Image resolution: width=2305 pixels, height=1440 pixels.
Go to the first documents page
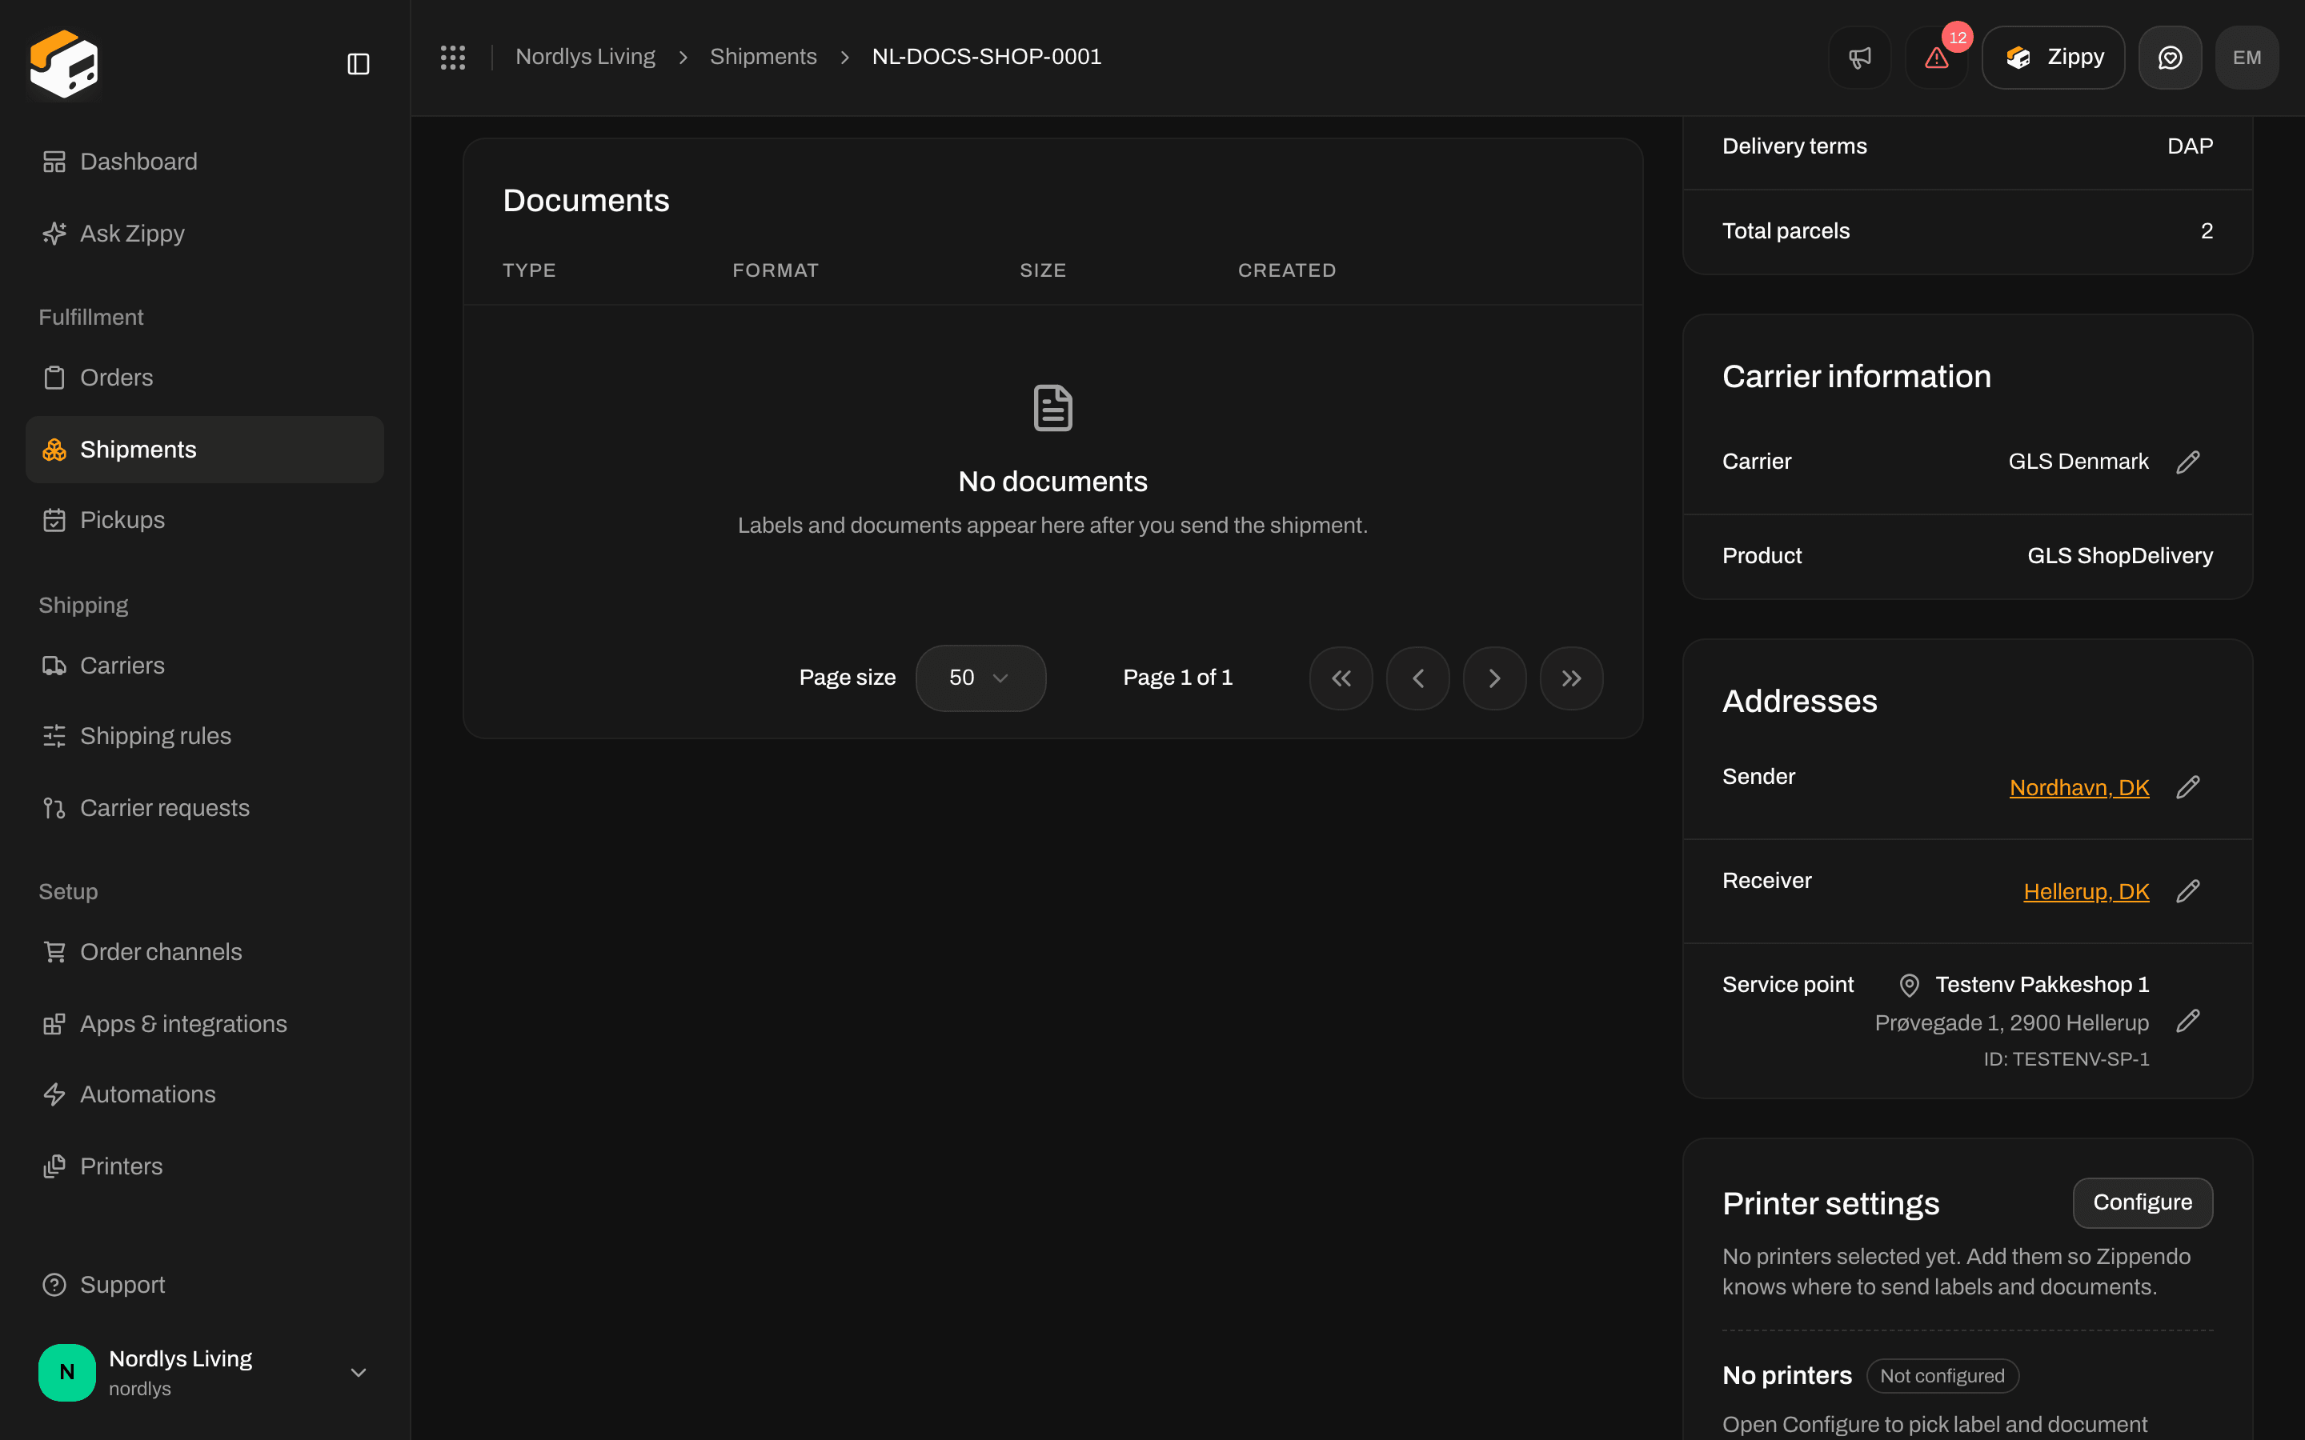[1341, 678]
